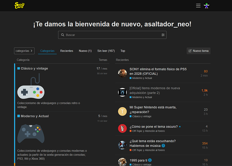232x166 pixels.
Task: Click the Recientes column header
Action: (122, 60)
